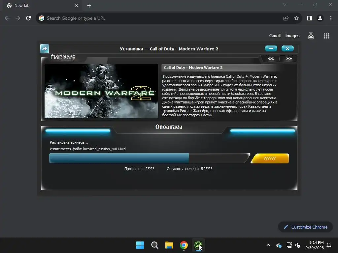The height and width of the screenshot is (253, 338).
Task: Close the New Tab tab
Action: point(77,6)
